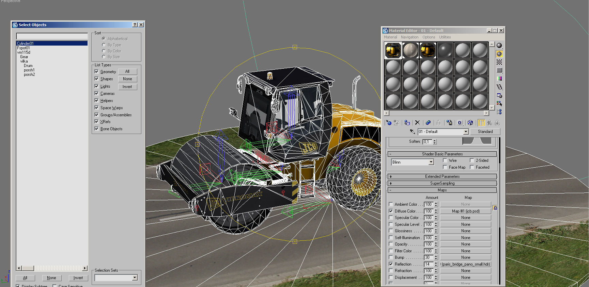Select porsh2 in object list

(x=29, y=74)
